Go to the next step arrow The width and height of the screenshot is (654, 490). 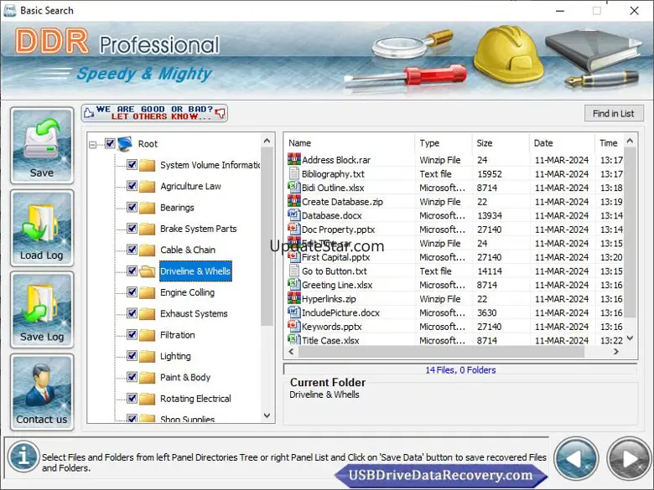pyautogui.click(x=629, y=458)
